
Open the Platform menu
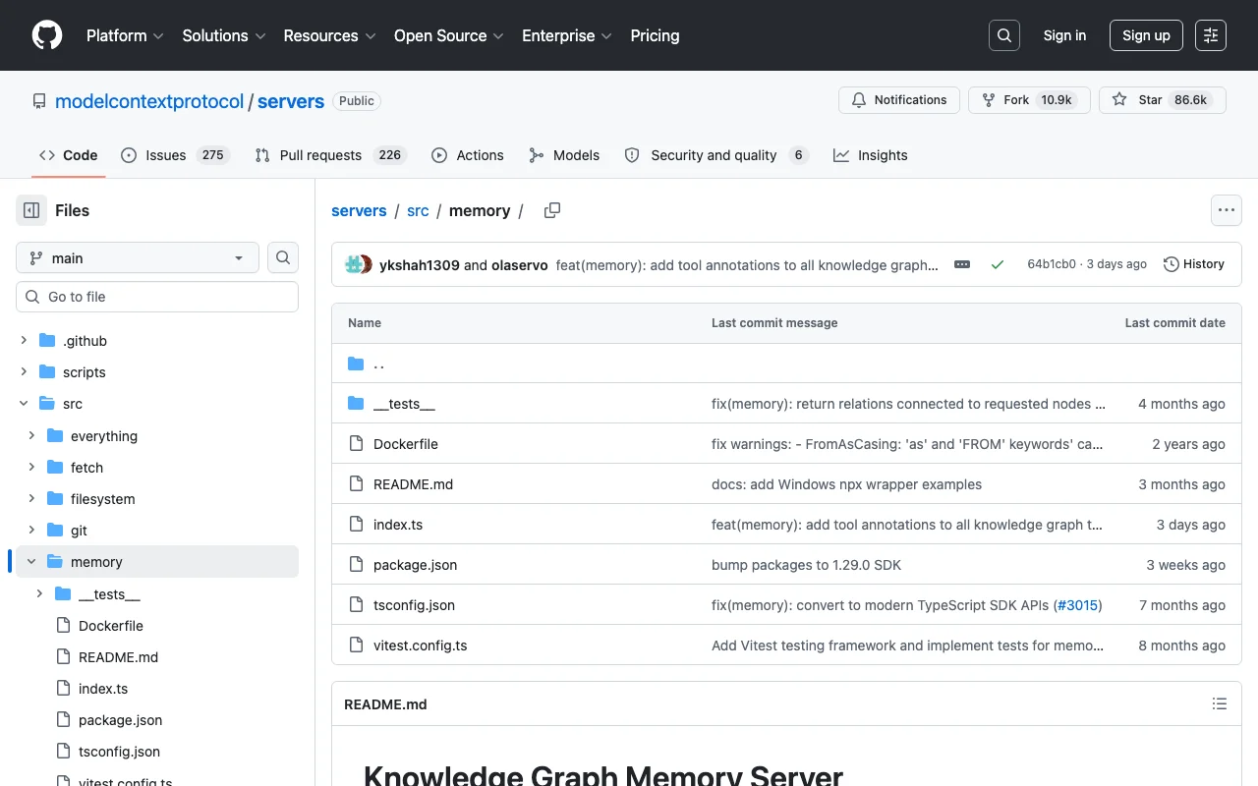point(124,35)
